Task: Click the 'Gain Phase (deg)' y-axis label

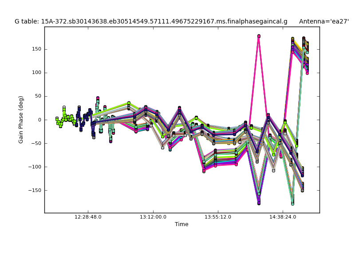Action: [21, 120]
